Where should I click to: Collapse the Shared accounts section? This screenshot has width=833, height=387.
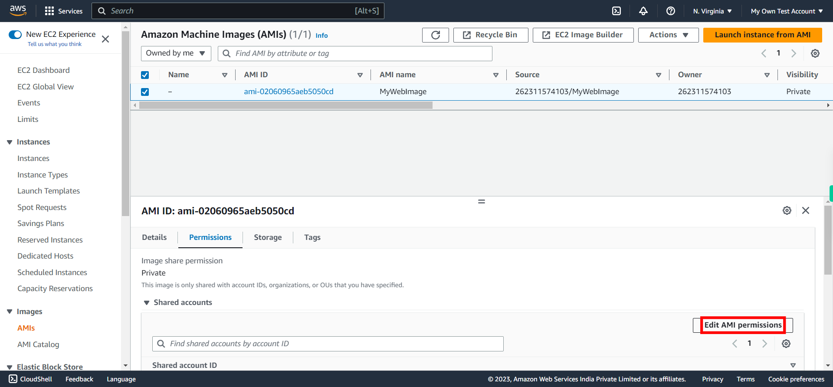(x=147, y=303)
